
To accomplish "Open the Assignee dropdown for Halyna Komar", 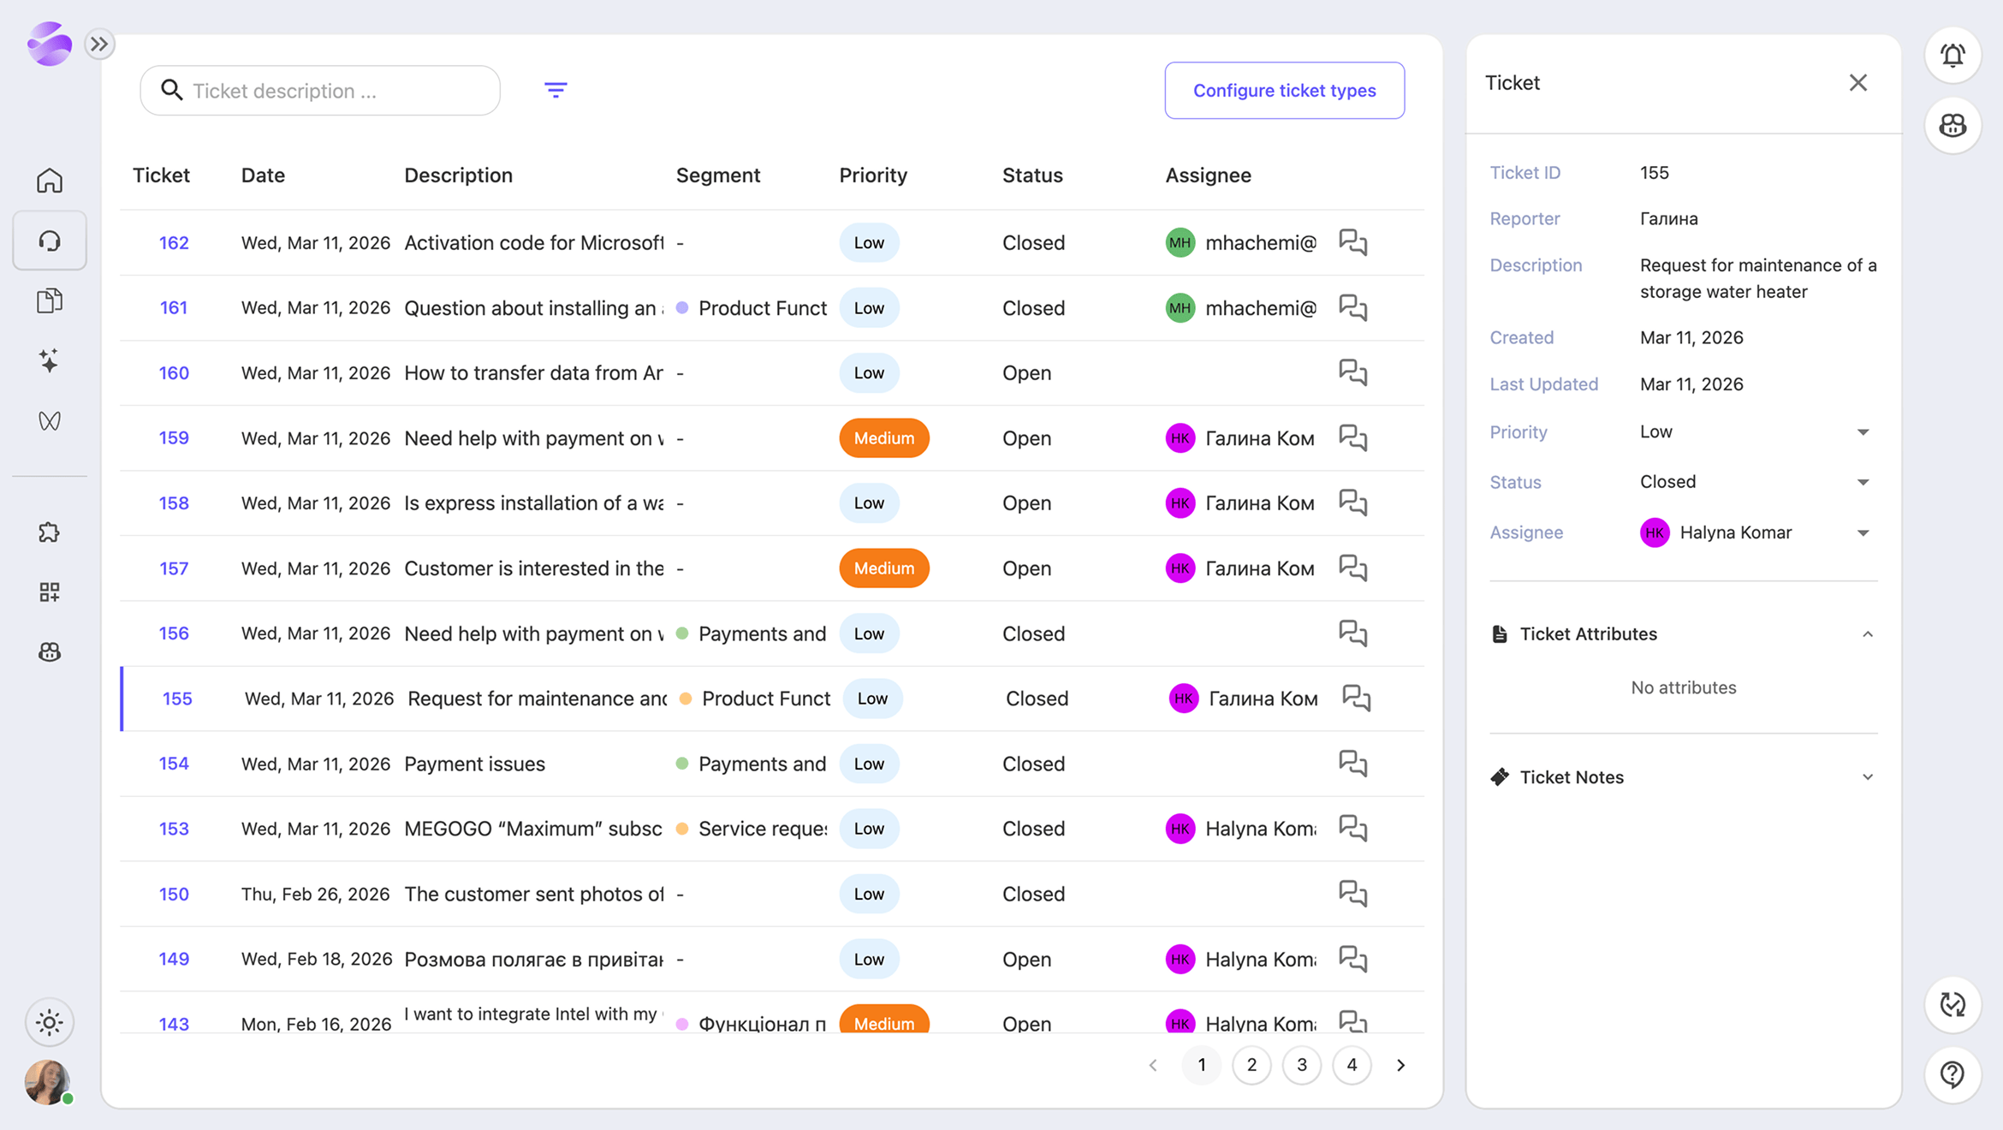I will (x=1863, y=532).
